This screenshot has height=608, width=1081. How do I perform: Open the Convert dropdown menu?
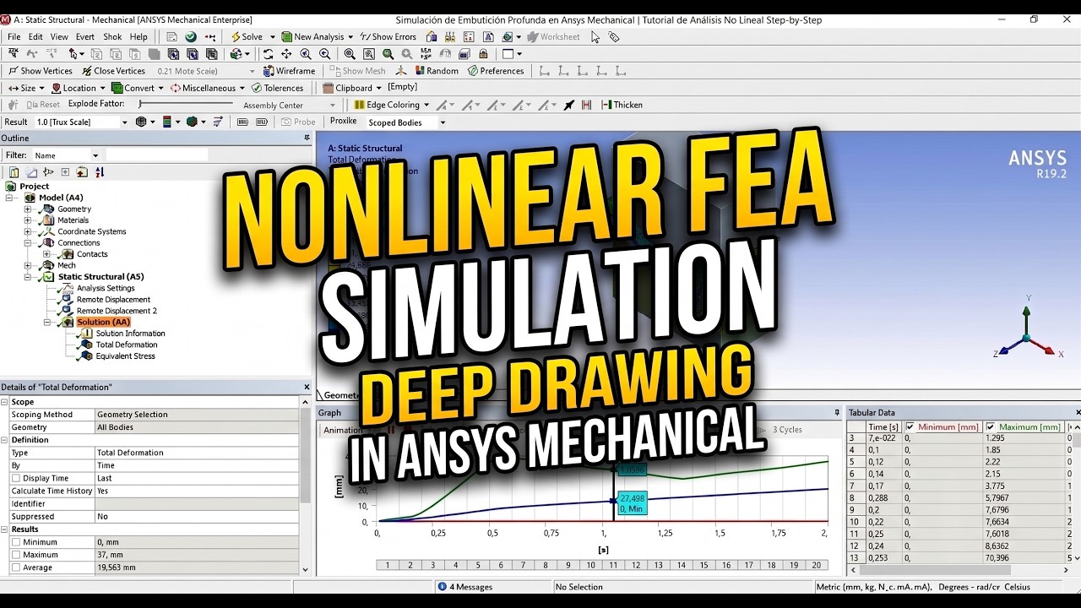(139, 88)
